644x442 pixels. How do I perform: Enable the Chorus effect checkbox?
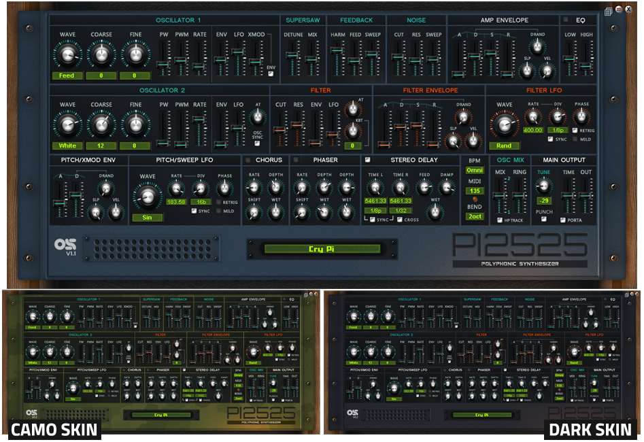tap(250, 160)
